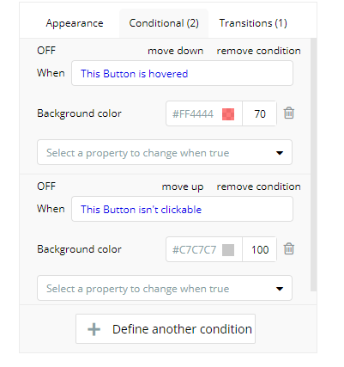The width and height of the screenshot is (344, 367).
Task: Edit the This Button is hovered expression
Action: pyautogui.click(x=182, y=73)
